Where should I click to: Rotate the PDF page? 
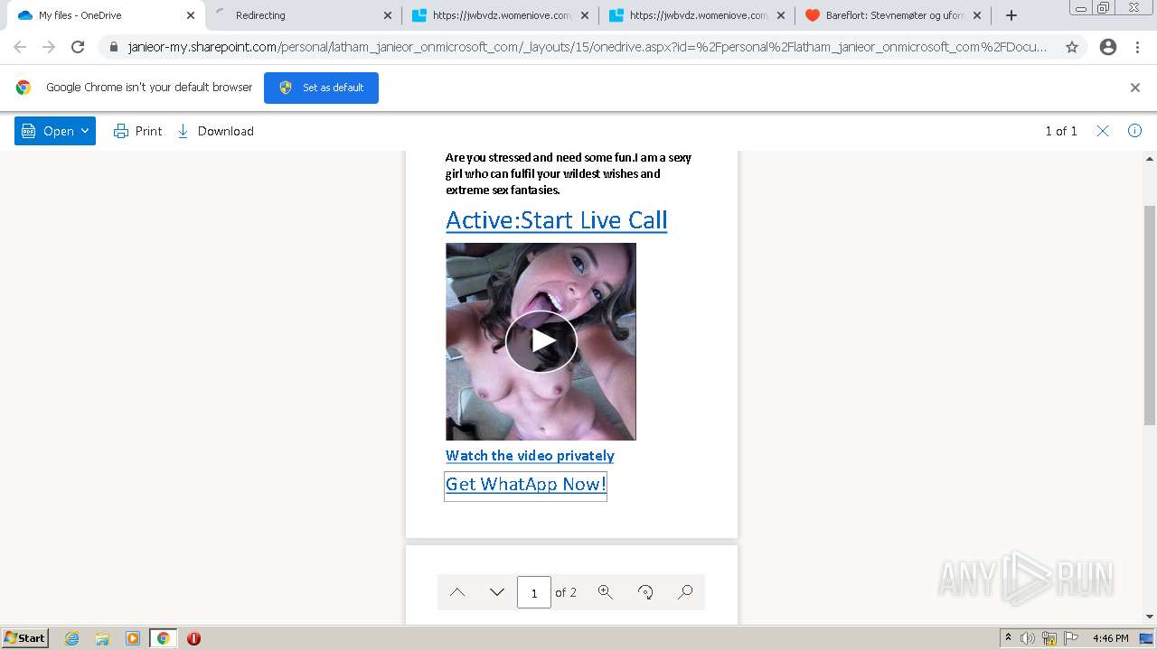point(645,592)
